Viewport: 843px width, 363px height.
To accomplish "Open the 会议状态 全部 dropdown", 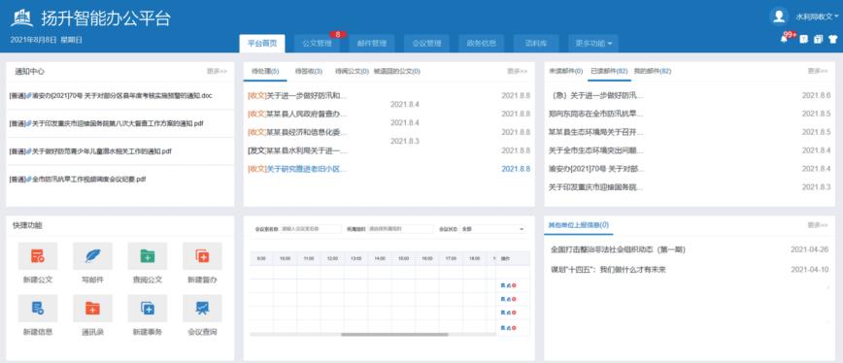I will click(x=492, y=229).
